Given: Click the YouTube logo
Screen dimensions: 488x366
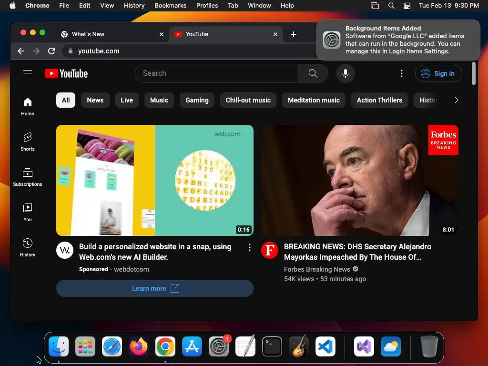Looking at the screenshot, I should click(x=66, y=73).
